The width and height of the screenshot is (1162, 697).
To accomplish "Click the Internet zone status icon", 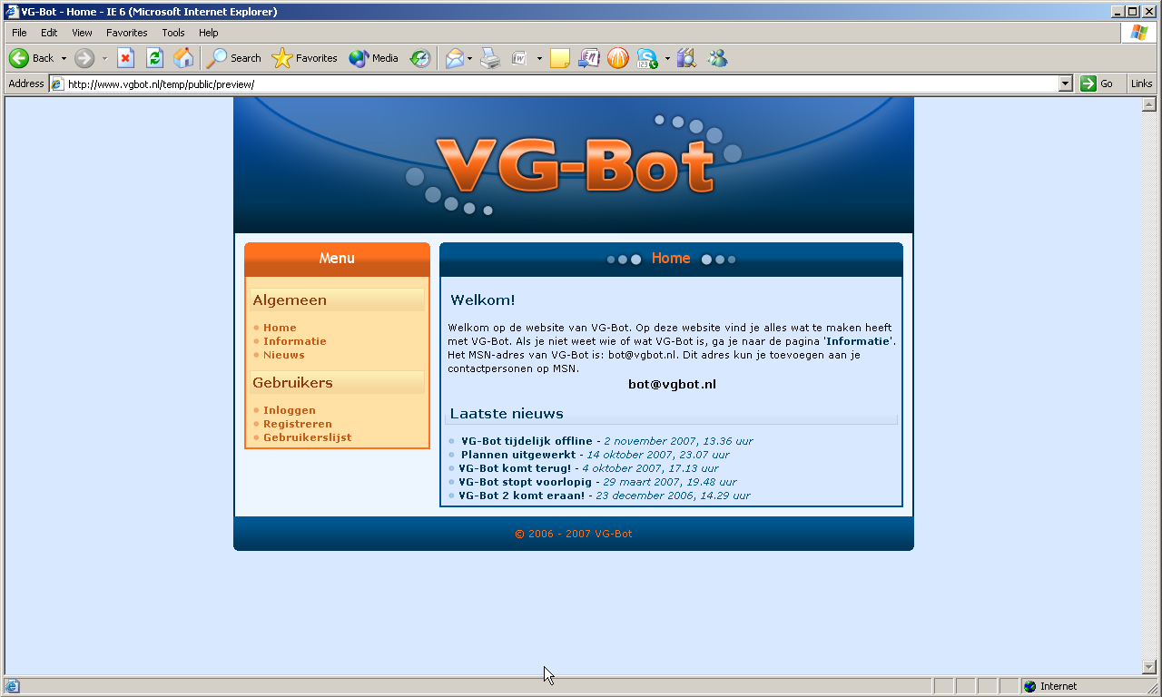I will [x=1029, y=686].
